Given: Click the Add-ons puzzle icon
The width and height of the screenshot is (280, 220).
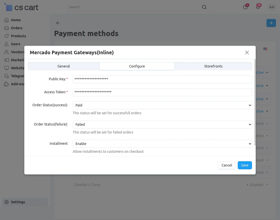Looking at the screenshot, I should pos(6,84).
